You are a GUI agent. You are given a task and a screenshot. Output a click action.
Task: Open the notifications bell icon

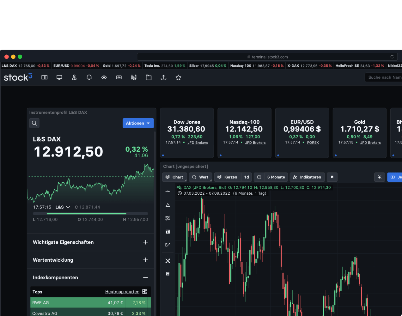click(89, 77)
